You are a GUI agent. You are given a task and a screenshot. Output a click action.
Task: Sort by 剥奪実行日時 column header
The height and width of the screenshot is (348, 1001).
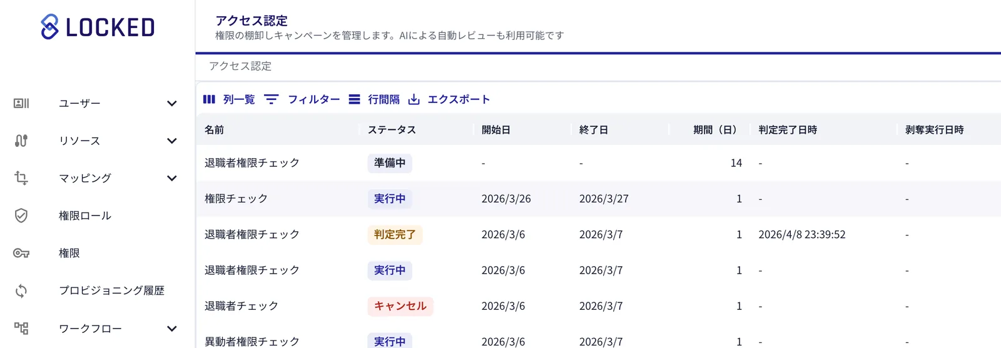(x=934, y=130)
